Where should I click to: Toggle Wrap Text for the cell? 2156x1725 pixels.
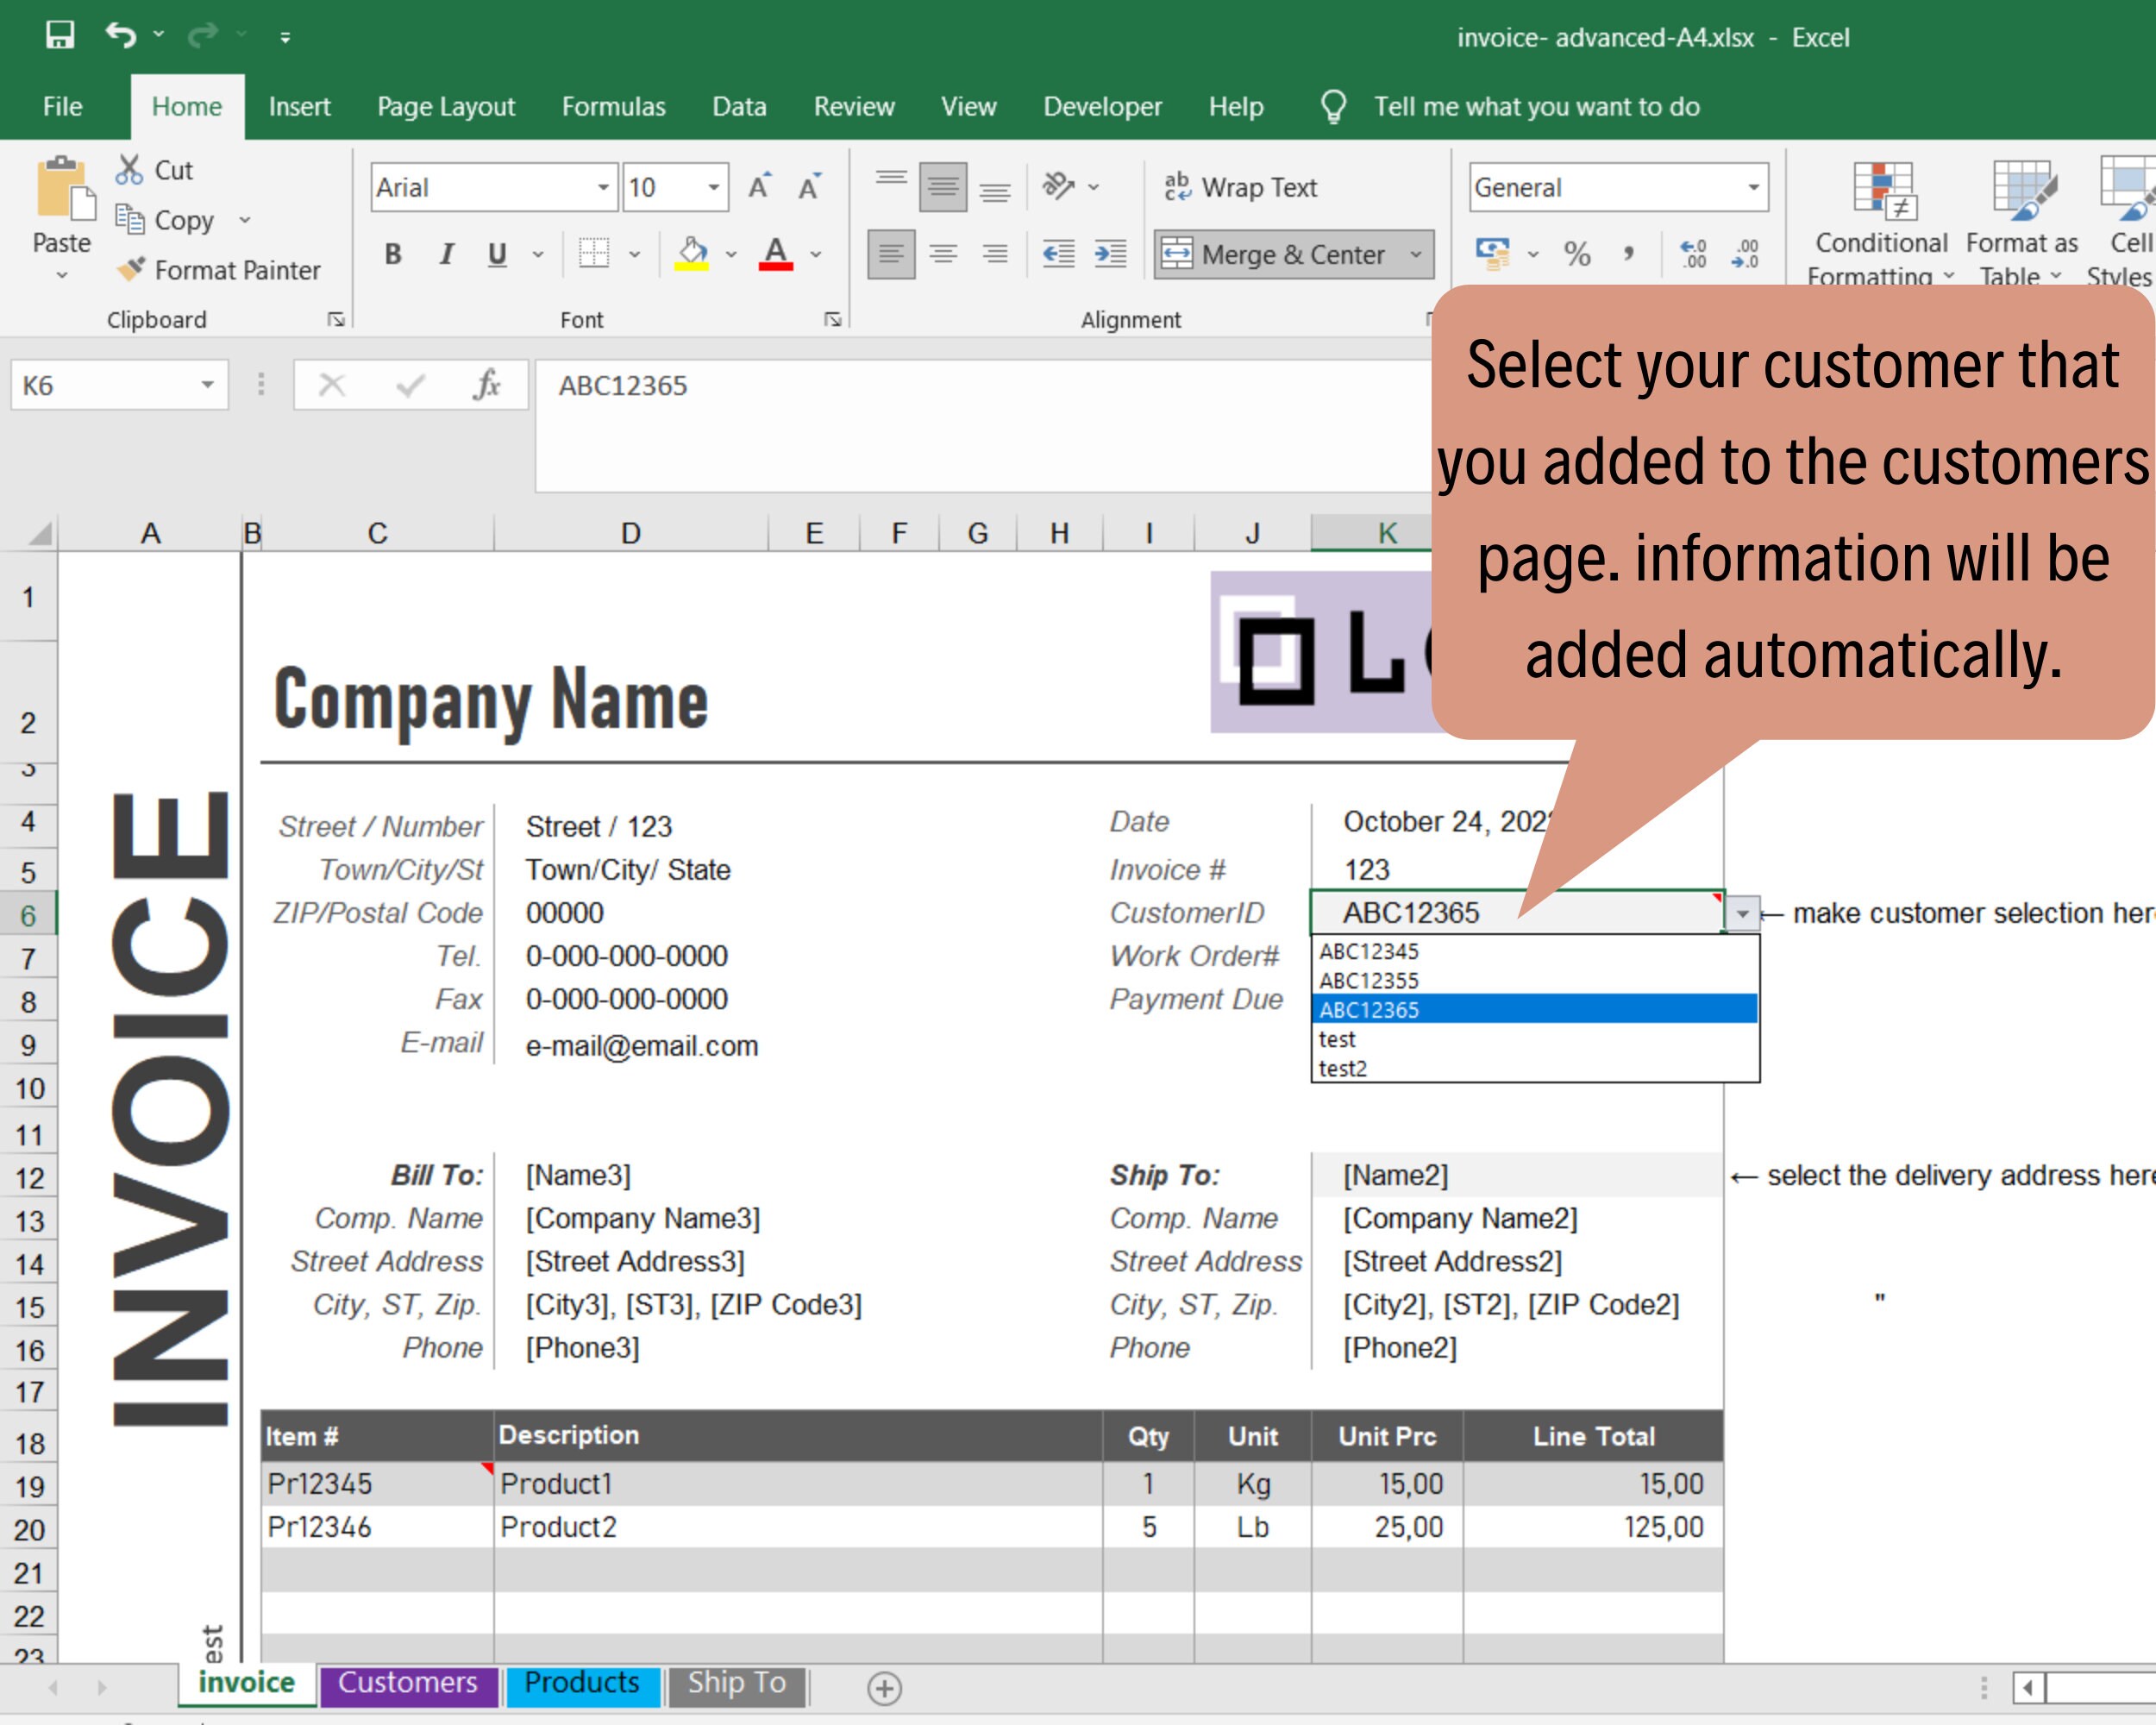(1243, 187)
